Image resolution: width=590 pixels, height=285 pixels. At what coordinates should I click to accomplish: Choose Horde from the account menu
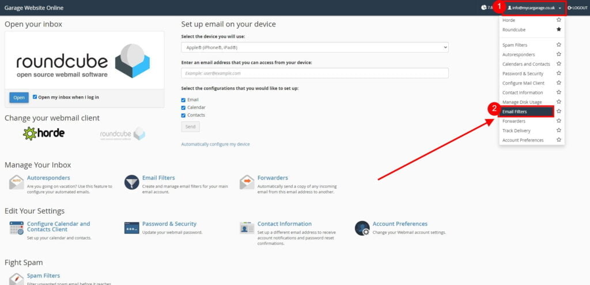[x=509, y=20]
